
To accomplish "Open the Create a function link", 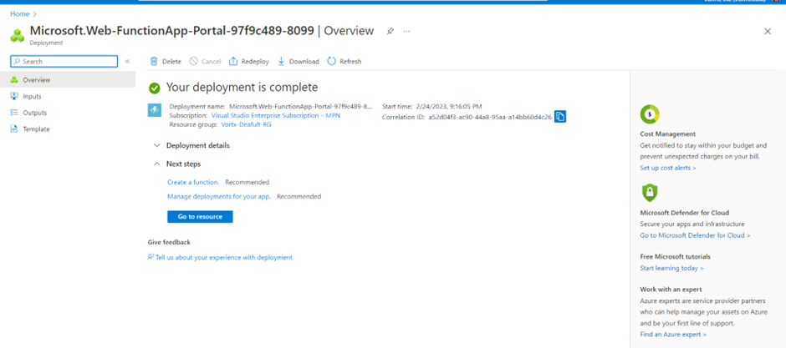I will pos(193,182).
